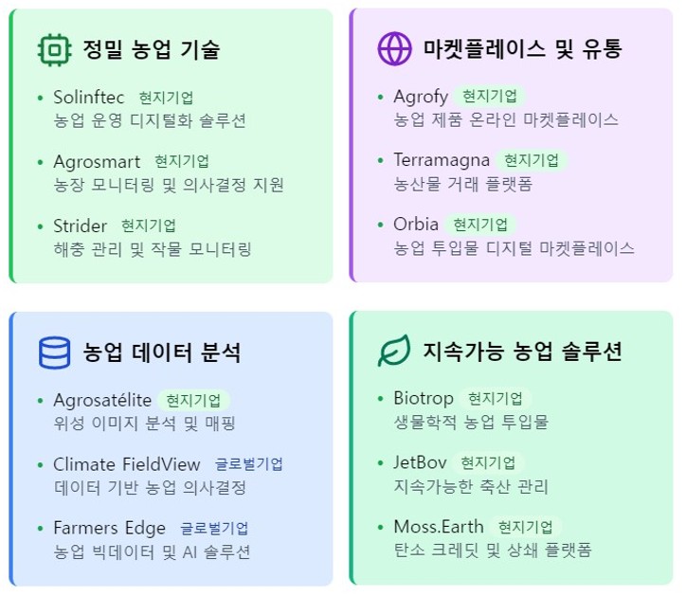This screenshot has height=596, width=686.
Task: Click the database icon beside 농업 데이터 분석
Action: pyautogui.click(x=55, y=352)
